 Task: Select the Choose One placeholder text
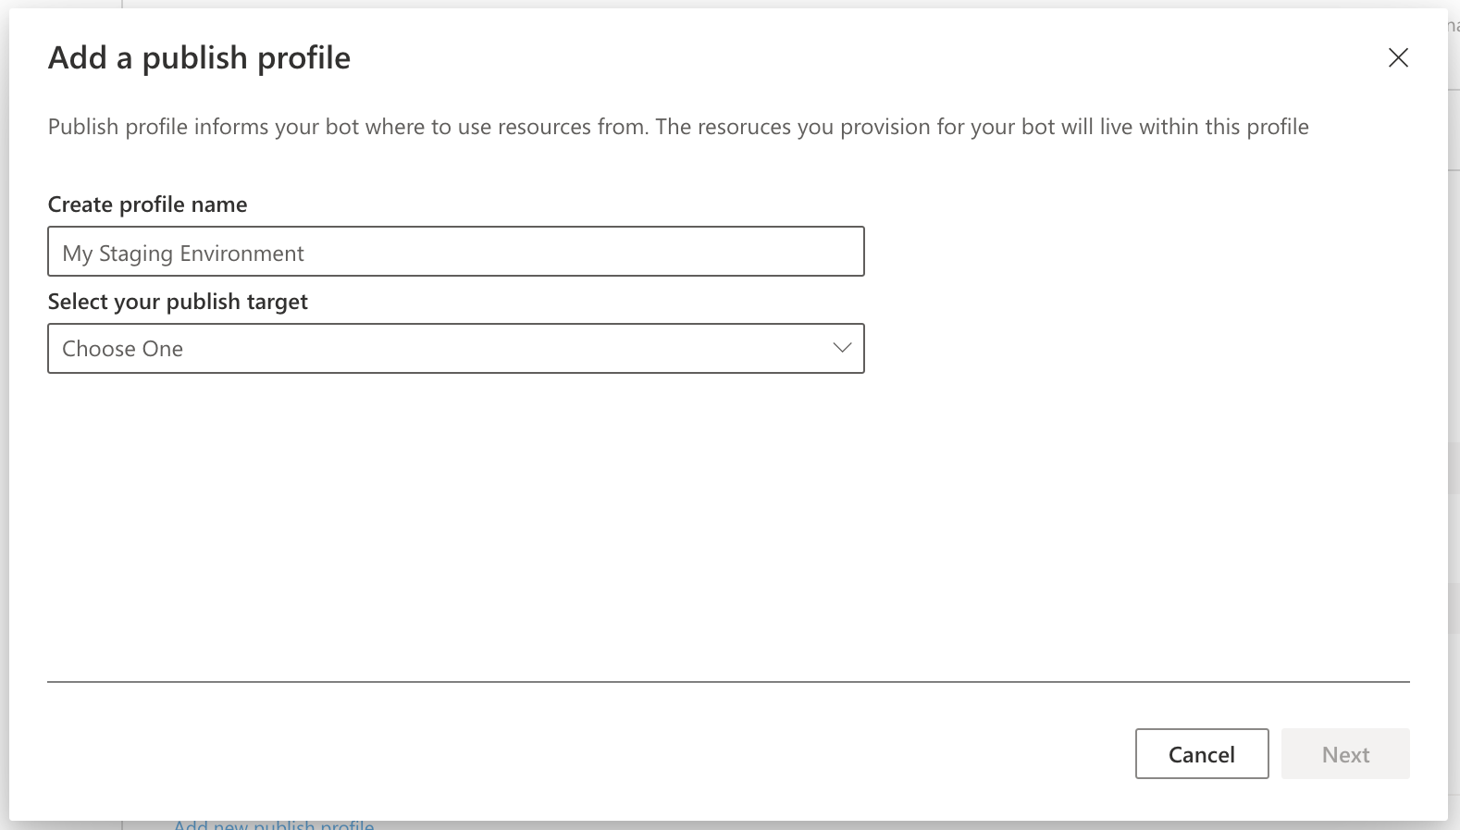point(122,349)
